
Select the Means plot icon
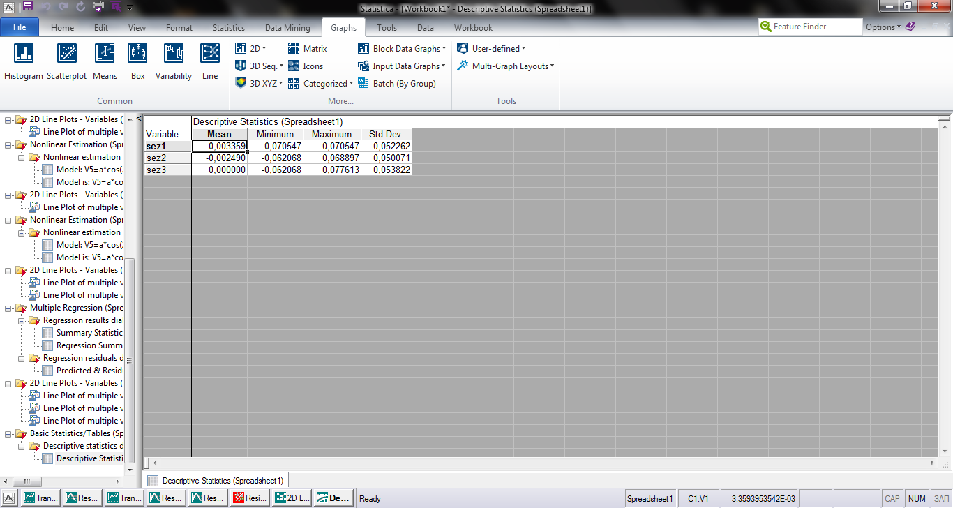[105, 61]
